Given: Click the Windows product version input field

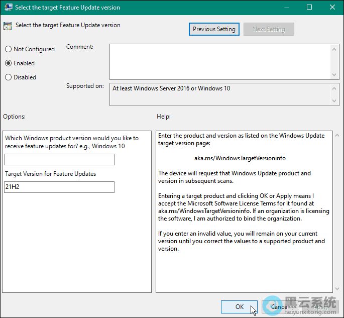Looking at the screenshot, I should 59,160.
